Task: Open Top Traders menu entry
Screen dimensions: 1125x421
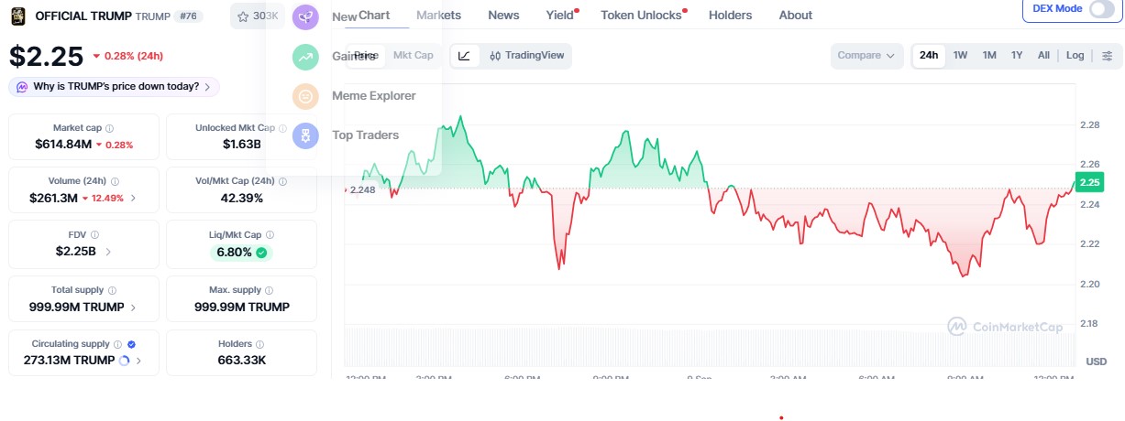Action: (365, 135)
